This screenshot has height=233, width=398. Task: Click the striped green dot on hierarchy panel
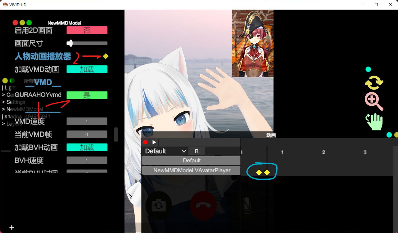12,81
